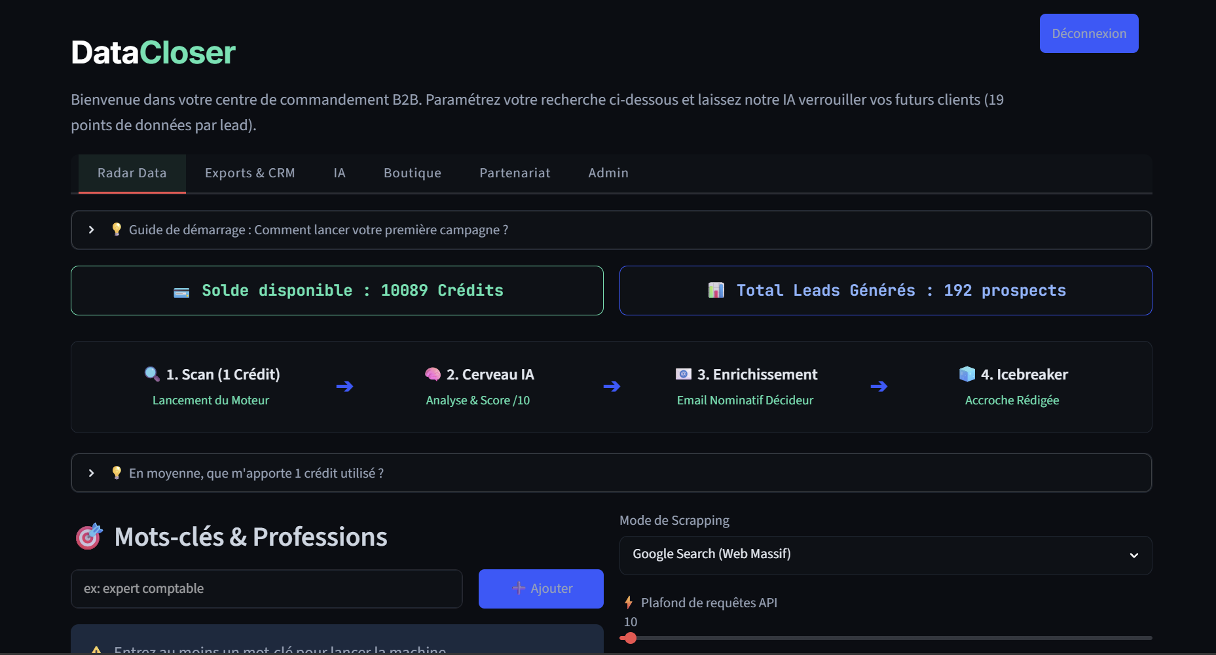
Task: Click the arrow between Enrichissement and Icebreaker
Action: tap(879, 387)
